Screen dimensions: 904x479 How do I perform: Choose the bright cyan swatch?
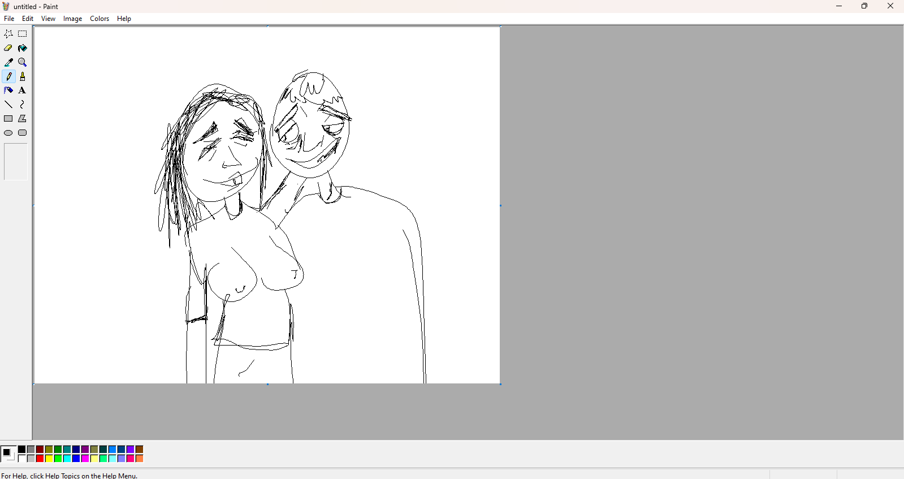coord(67,459)
